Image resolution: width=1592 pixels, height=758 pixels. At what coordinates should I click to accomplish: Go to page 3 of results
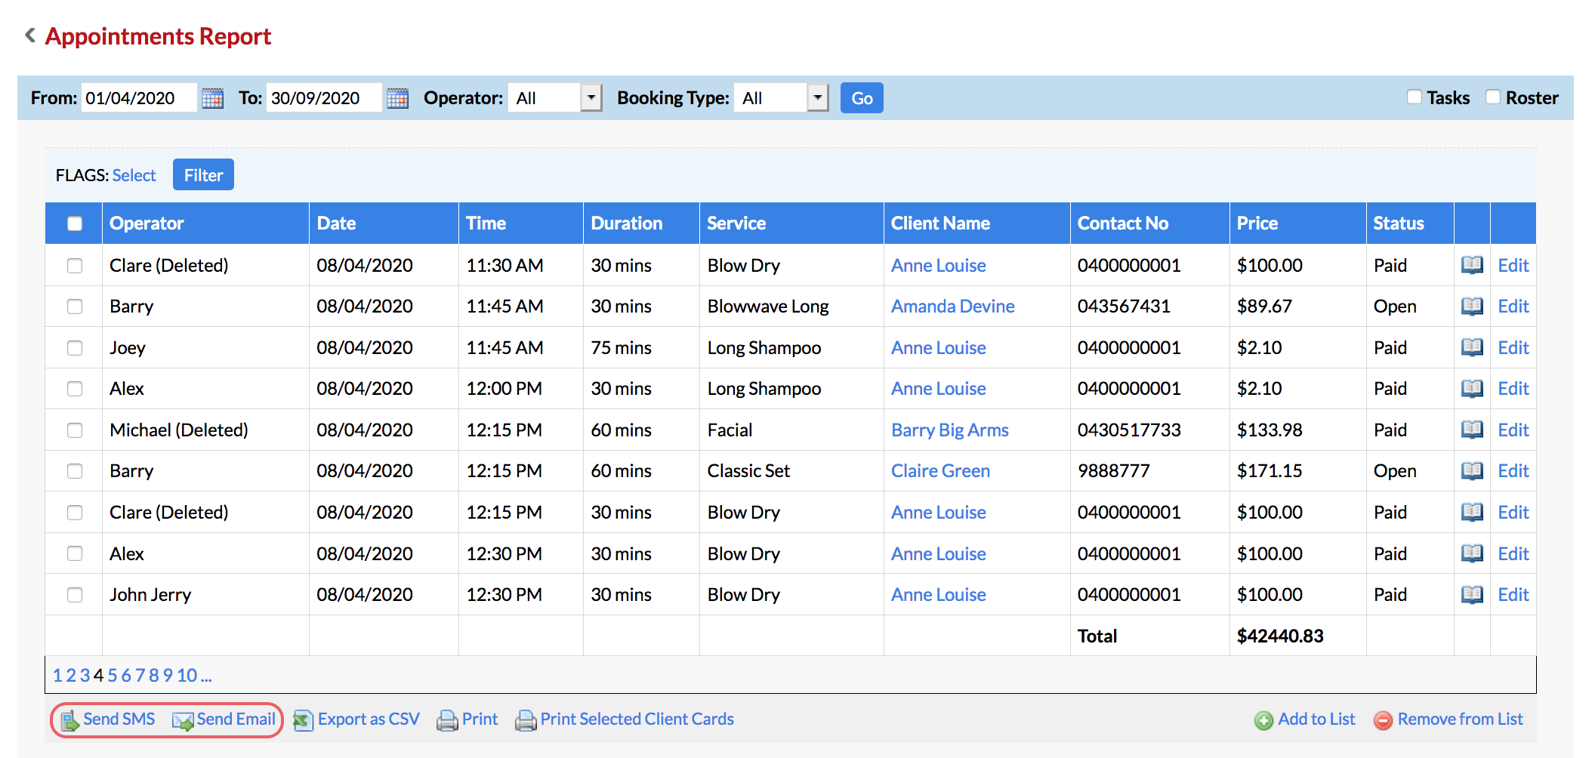click(85, 676)
